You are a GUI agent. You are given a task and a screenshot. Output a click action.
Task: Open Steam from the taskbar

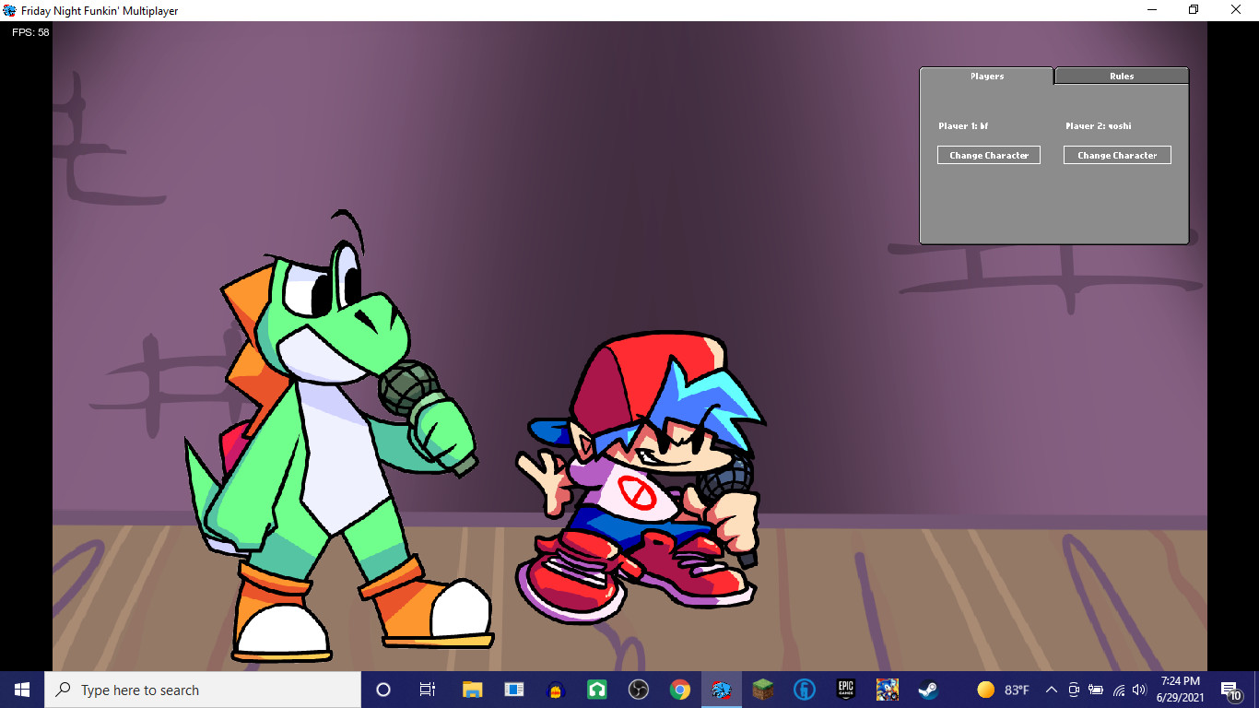point(926,689)
